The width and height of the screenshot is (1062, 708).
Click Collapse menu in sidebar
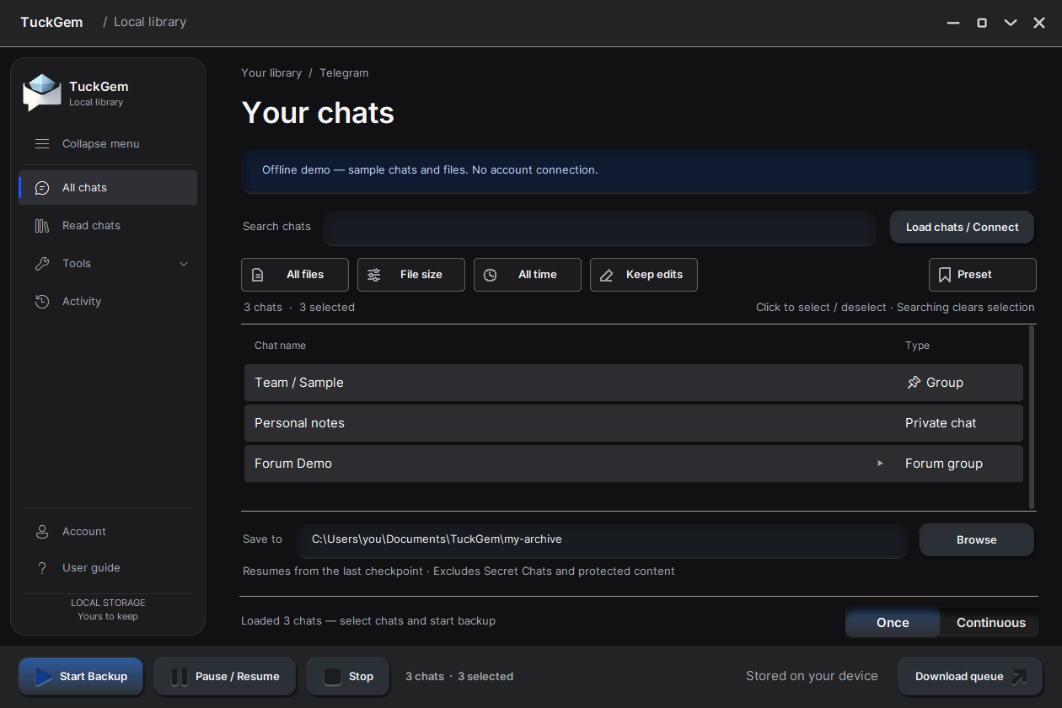click(108, 144)
